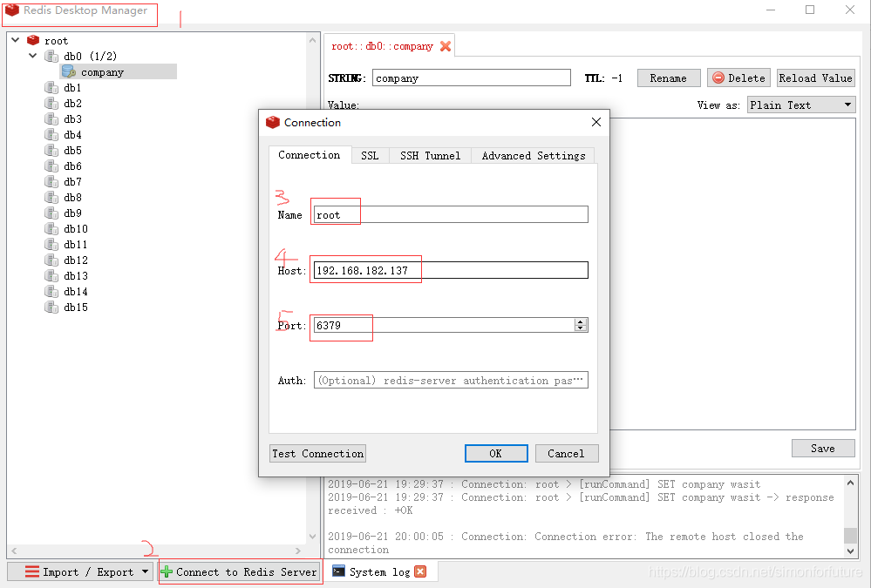Image resolution: width=871 pixels, height=588 pixels.
Task: Open the Advanced Settings tab
Action: [534, 155]
